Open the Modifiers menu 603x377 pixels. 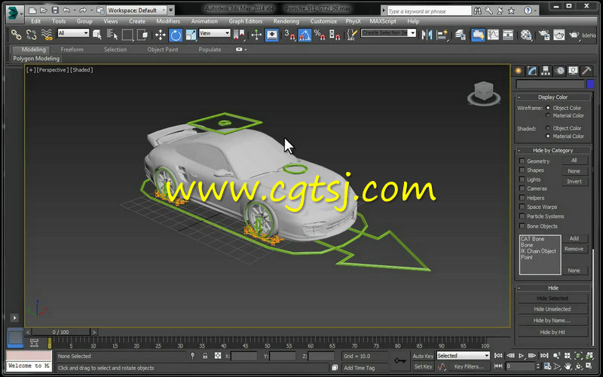(x=168, y=21)
